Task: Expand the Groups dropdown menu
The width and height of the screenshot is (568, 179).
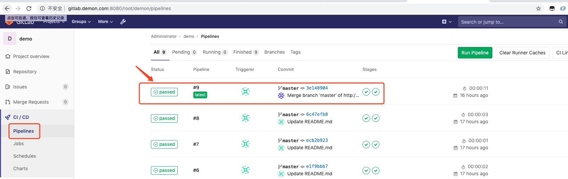Action: 81,22
